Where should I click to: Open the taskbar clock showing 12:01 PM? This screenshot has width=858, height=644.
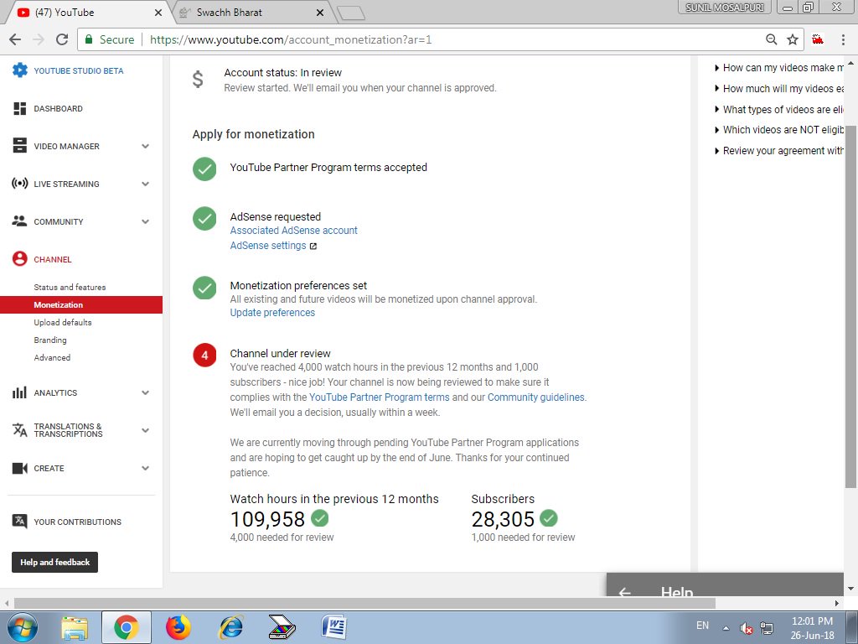pyautogui.click(x=813, y=628)
